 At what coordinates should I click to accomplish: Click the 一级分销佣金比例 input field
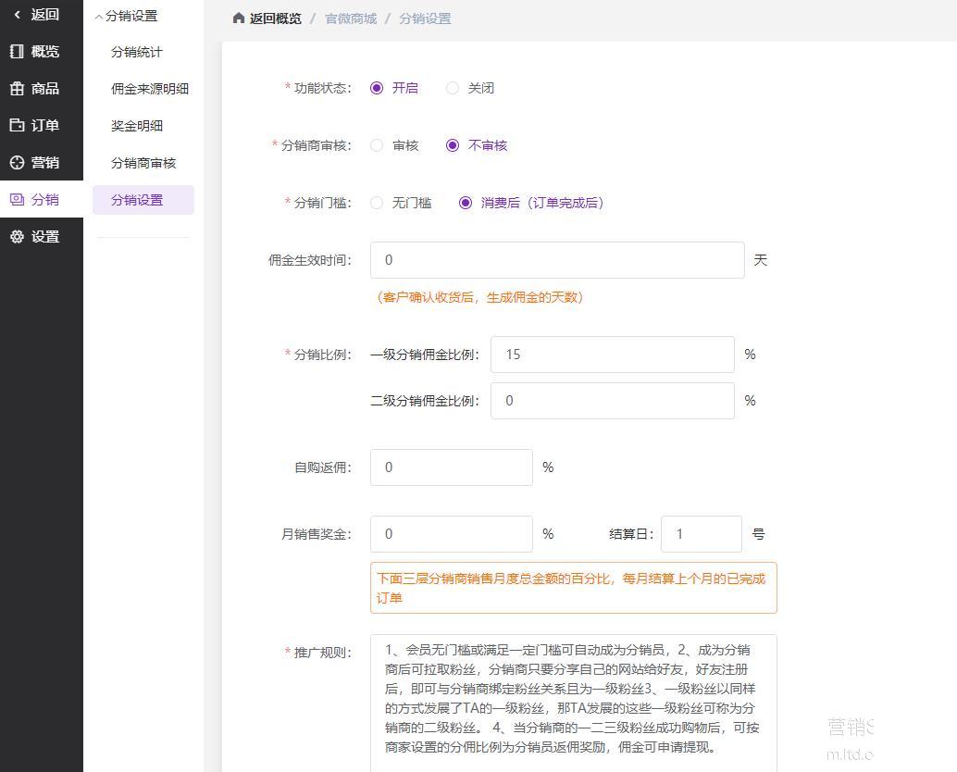[612, 355]
